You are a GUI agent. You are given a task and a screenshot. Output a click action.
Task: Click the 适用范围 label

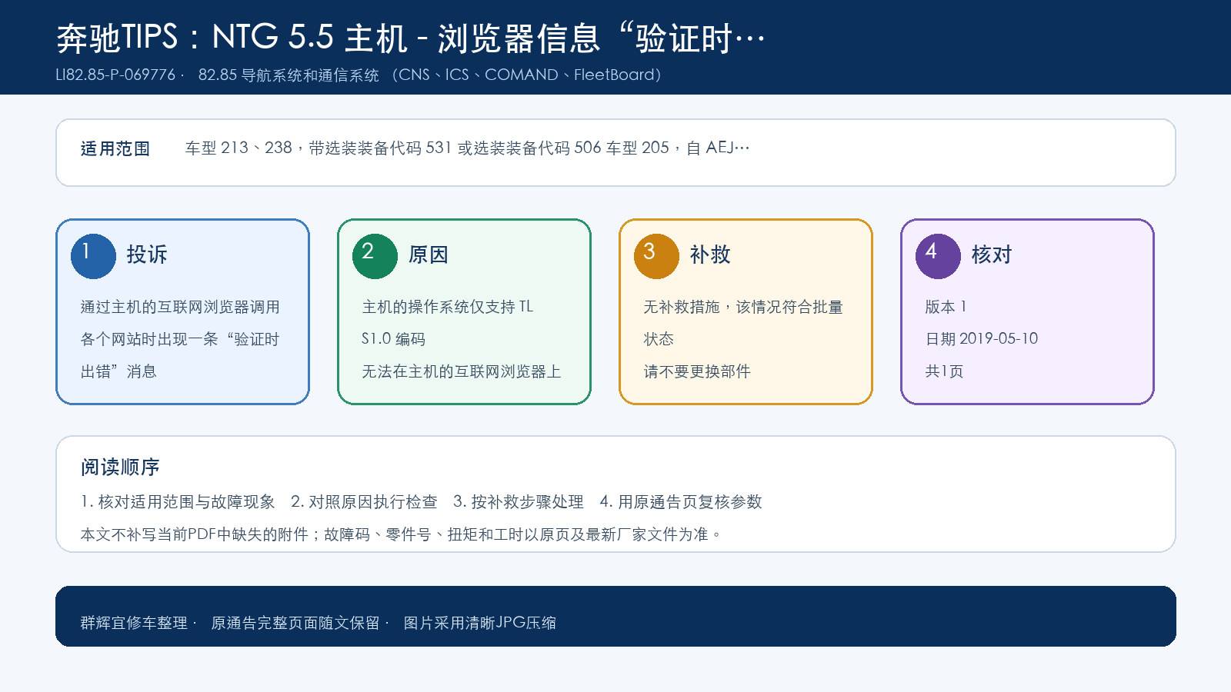click(x=115, y=148)
